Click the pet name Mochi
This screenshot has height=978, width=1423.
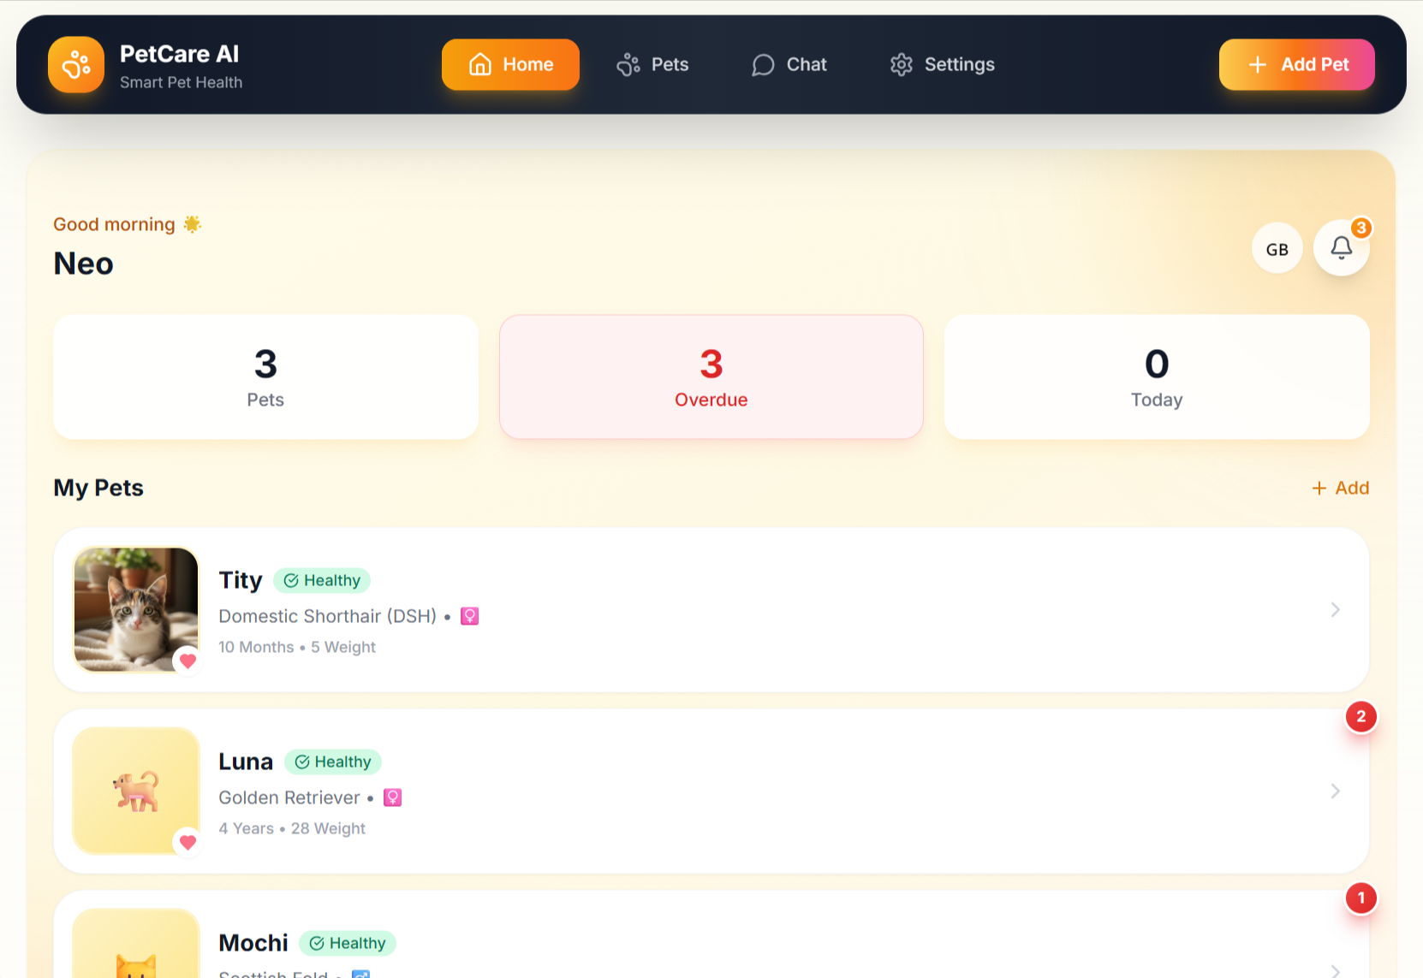point(253,943)
